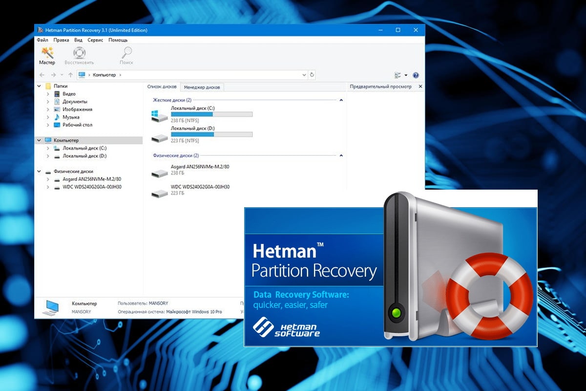Click the Папки folder icon in the tree

(48, 86)
